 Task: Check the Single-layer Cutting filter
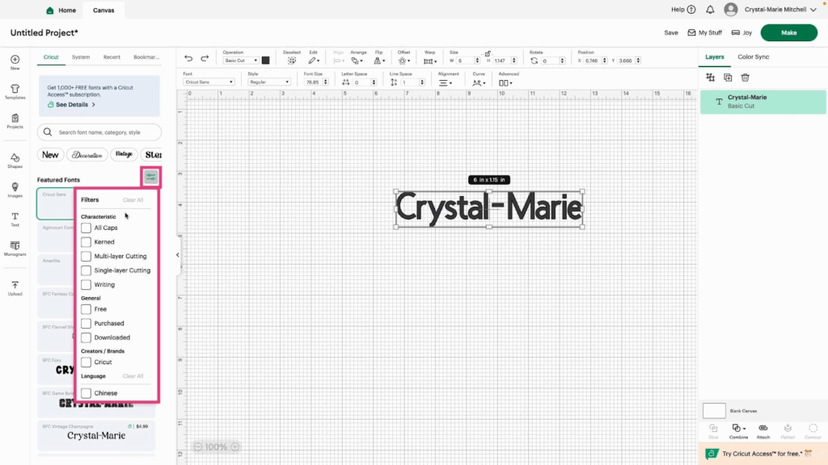click(86, 270)
